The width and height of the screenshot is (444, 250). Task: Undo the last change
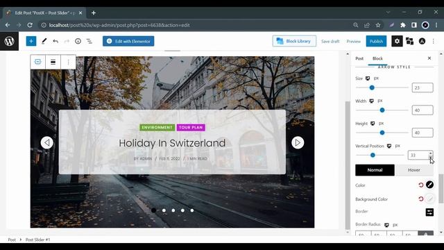(55, 41)
